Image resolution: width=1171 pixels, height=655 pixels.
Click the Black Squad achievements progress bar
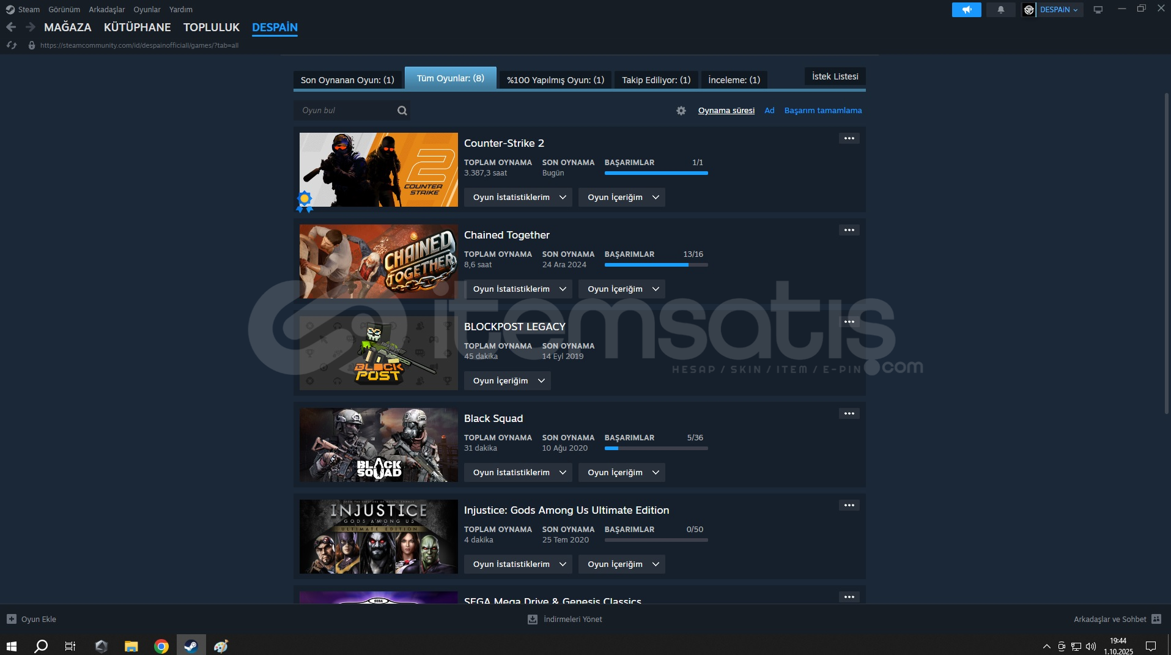(x=656, y=448)
